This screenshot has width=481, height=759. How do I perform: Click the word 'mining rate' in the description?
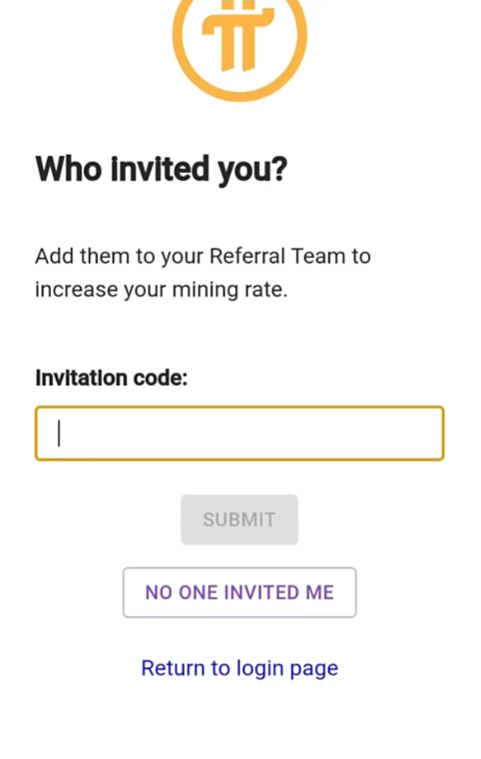(229, 290)
